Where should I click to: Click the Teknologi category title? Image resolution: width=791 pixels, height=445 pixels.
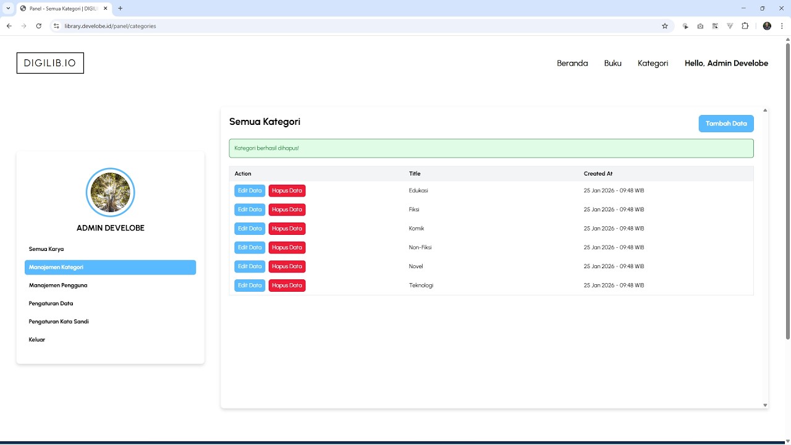(421, 286)
